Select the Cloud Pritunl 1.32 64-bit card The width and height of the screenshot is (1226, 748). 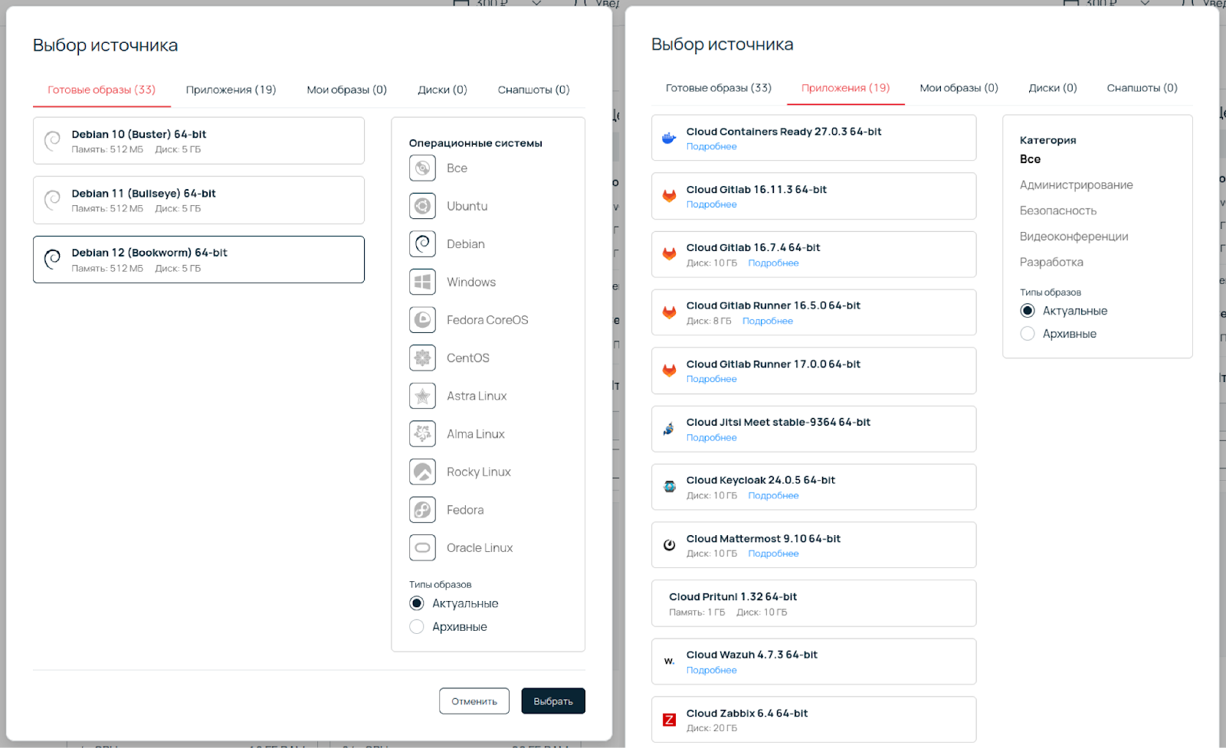click(814, 603)
